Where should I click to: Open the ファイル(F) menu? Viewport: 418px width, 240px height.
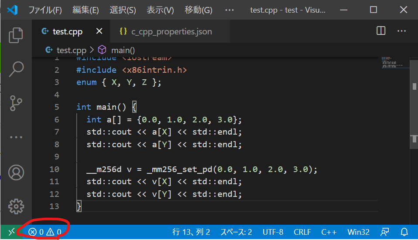click(x=45, y=10)
